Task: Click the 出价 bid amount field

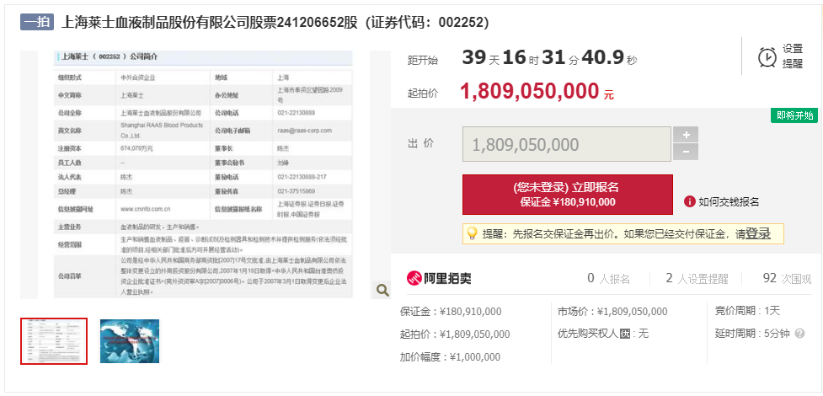Action: pos(567,144)
